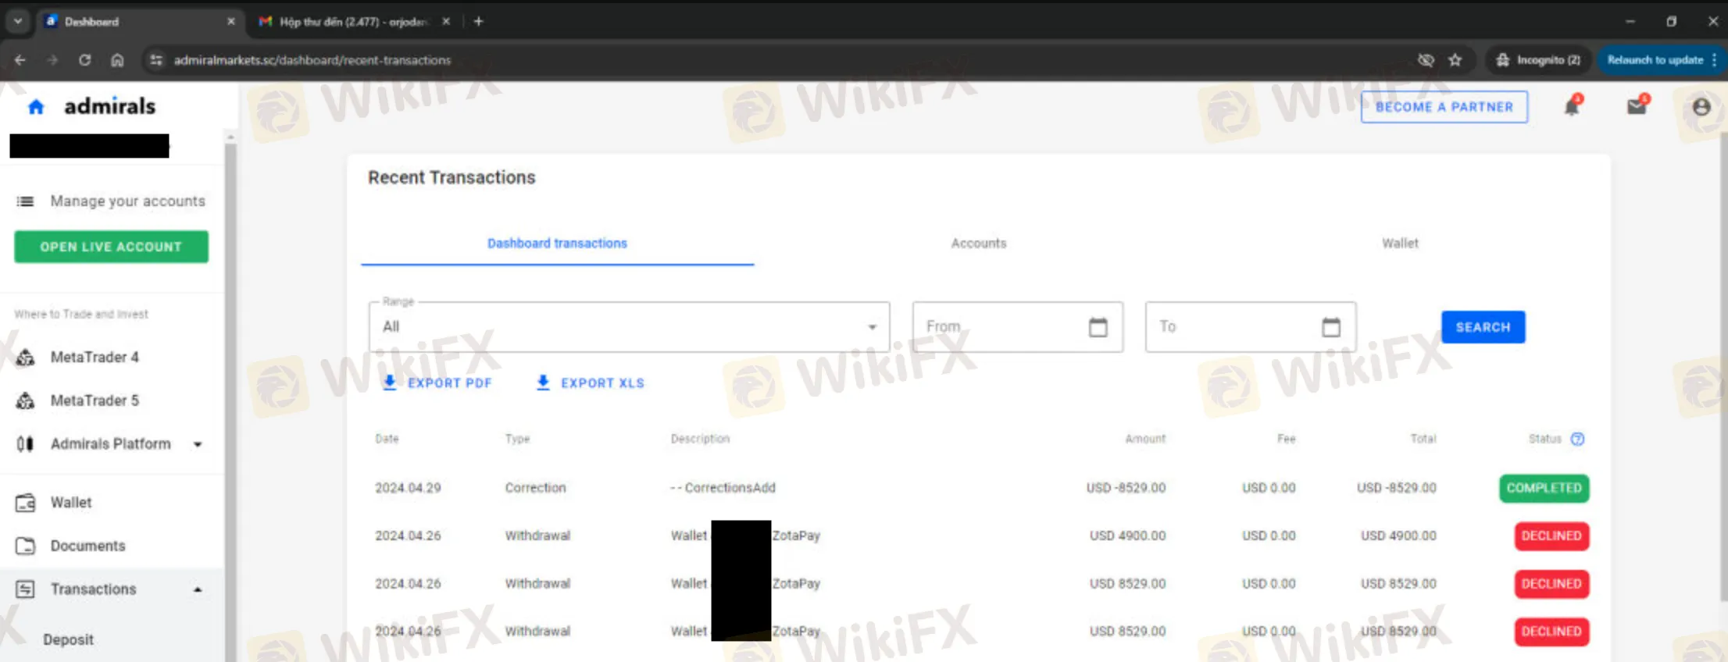Switch to the Accounts tab
The width and height of the screenshot is (1728, 662).
point(979,244)
